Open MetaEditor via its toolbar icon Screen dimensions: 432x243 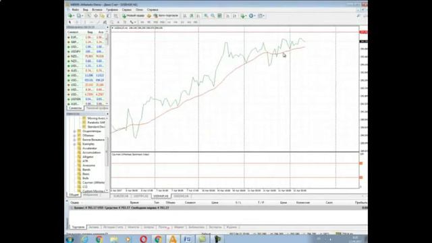tap(149, 16)
